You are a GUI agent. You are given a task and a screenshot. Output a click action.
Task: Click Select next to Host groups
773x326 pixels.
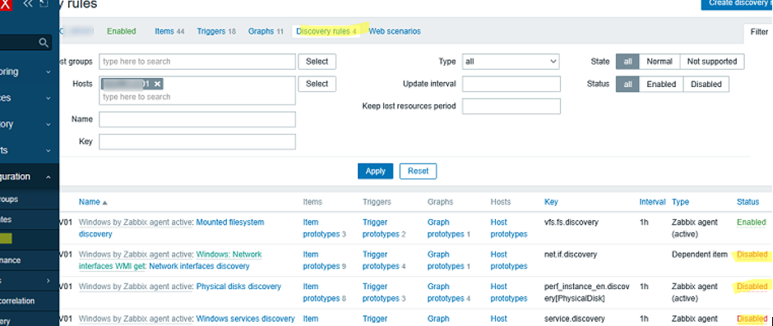tap(317, 62)
